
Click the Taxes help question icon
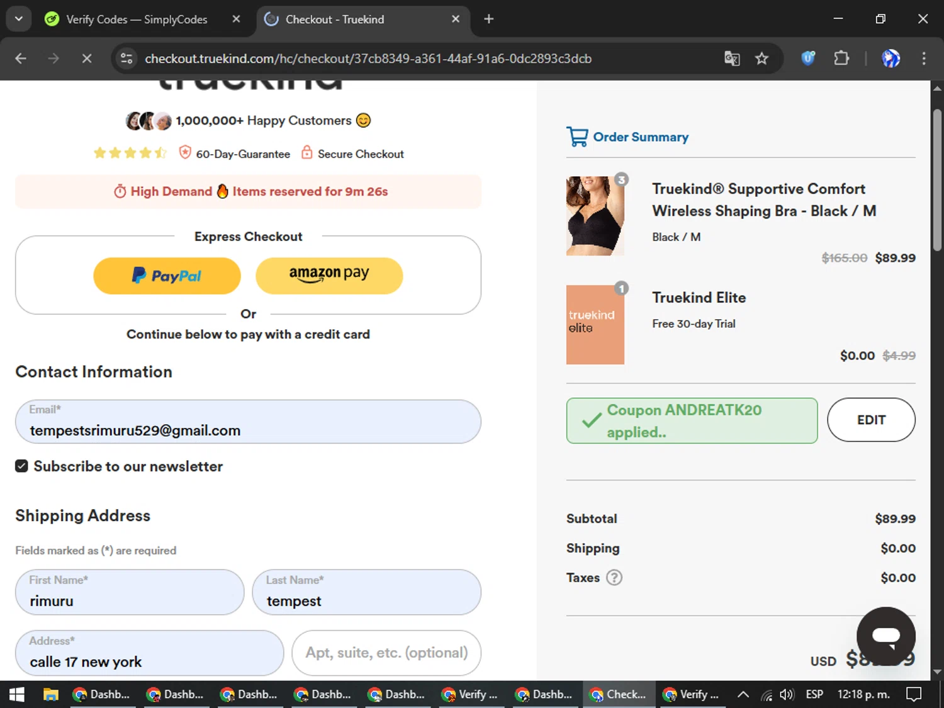tap(614, 578)
